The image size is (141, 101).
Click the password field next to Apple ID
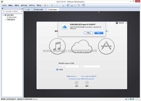(90, 66)
